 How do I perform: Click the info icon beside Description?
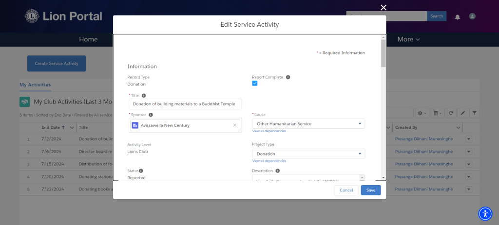click(277, 171)
